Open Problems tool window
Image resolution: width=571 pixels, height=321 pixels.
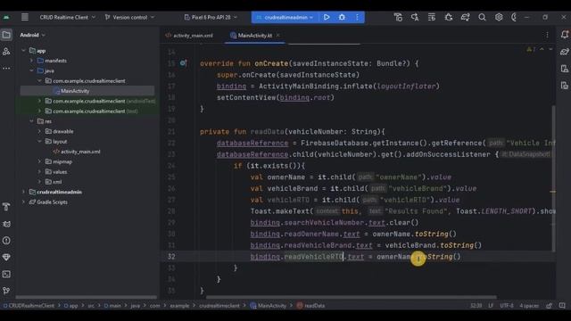[6, 241]
